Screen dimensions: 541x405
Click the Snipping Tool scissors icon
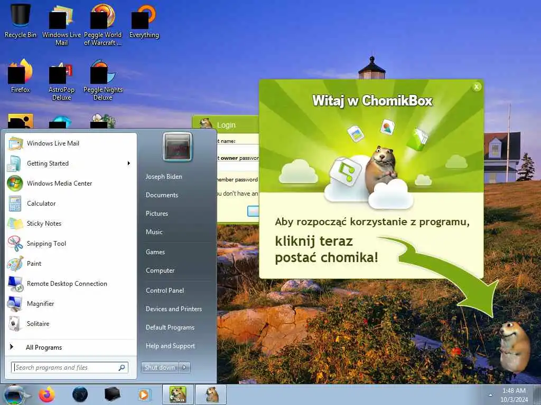[x=15, y=244]
